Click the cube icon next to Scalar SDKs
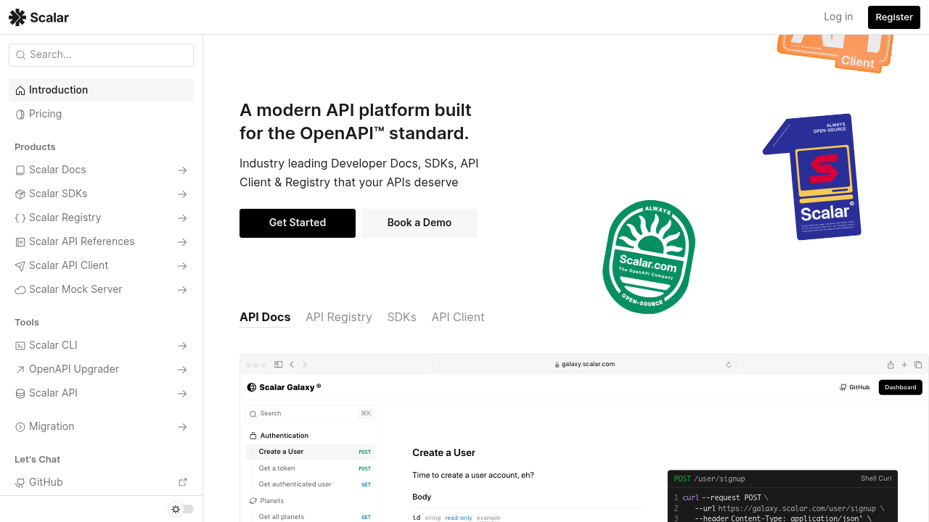929x522 pixels. [x=20, y=194]
